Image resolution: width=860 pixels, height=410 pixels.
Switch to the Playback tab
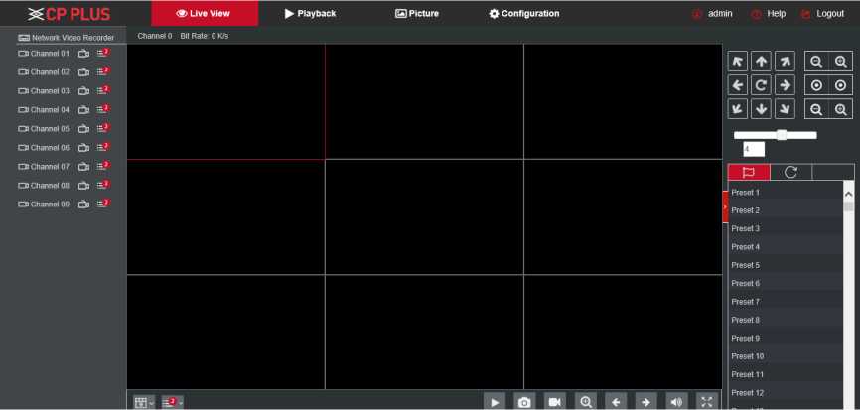click(x=310, y=14)
